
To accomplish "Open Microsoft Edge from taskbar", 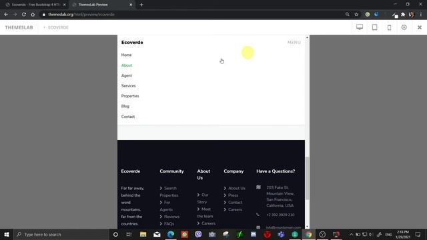I will (171, 234).
